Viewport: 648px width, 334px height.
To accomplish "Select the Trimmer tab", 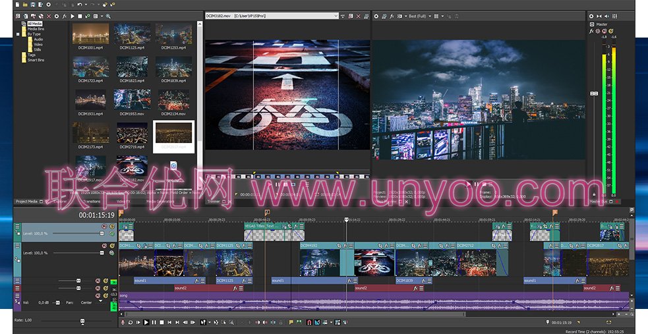I will pyautogui.click(x=214, y=202).
